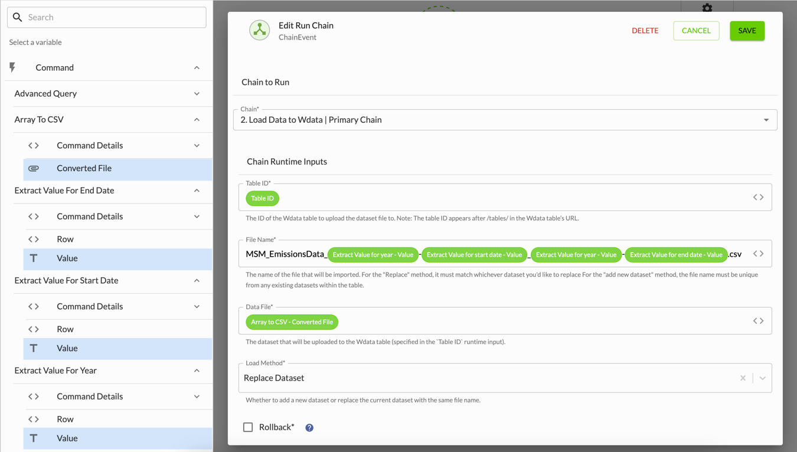The image size is (797, 452).
Task: Open the Chain dropdown
Action: [x=505, y=120]
